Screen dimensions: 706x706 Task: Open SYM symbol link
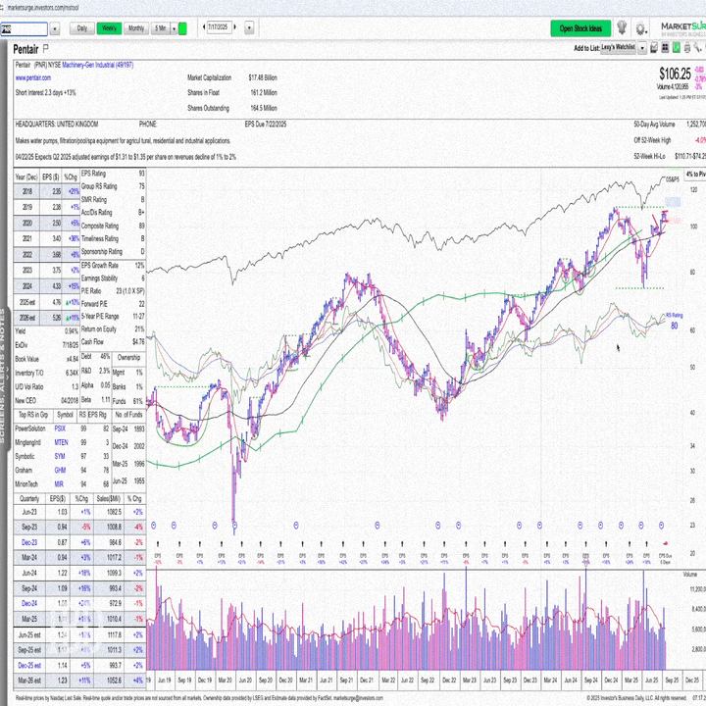pyautogui.click(x=60, y=457)
